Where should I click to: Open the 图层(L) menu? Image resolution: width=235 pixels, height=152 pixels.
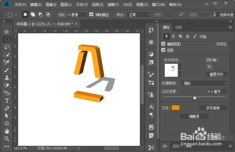[66, 5]
